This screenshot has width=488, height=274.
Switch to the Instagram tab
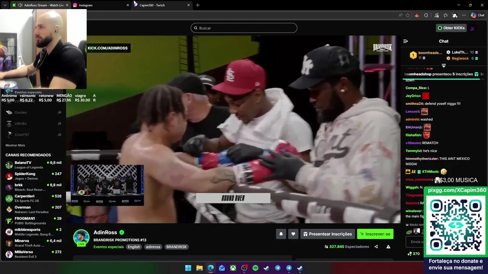(x=101, y=5)
